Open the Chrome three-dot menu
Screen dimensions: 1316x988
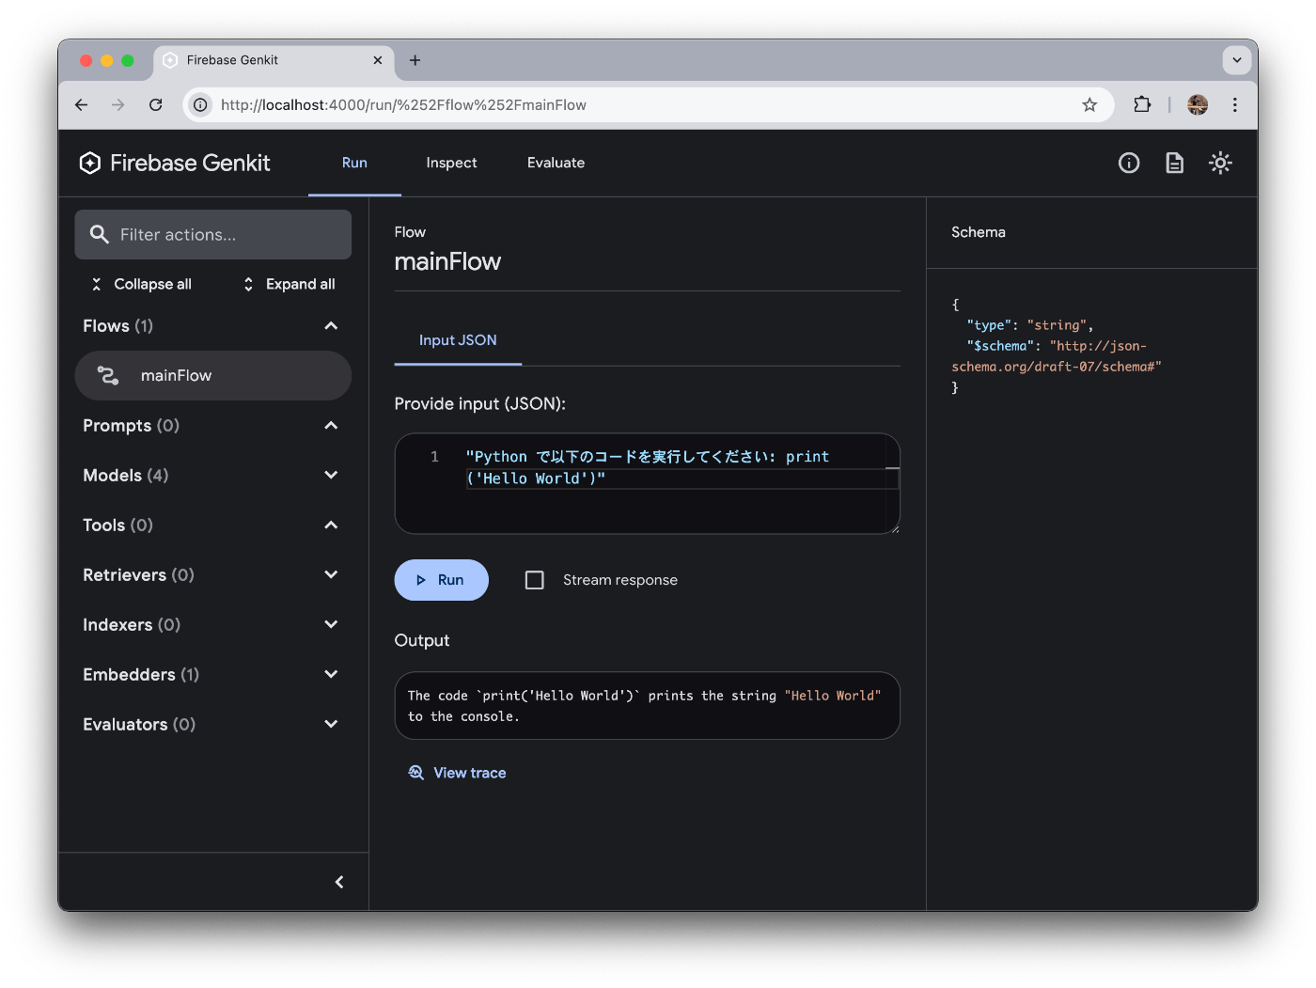tap(1235, 105)
